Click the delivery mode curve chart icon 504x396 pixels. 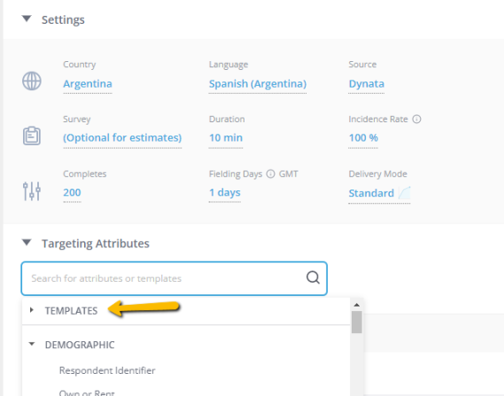[x=405, y=193]
